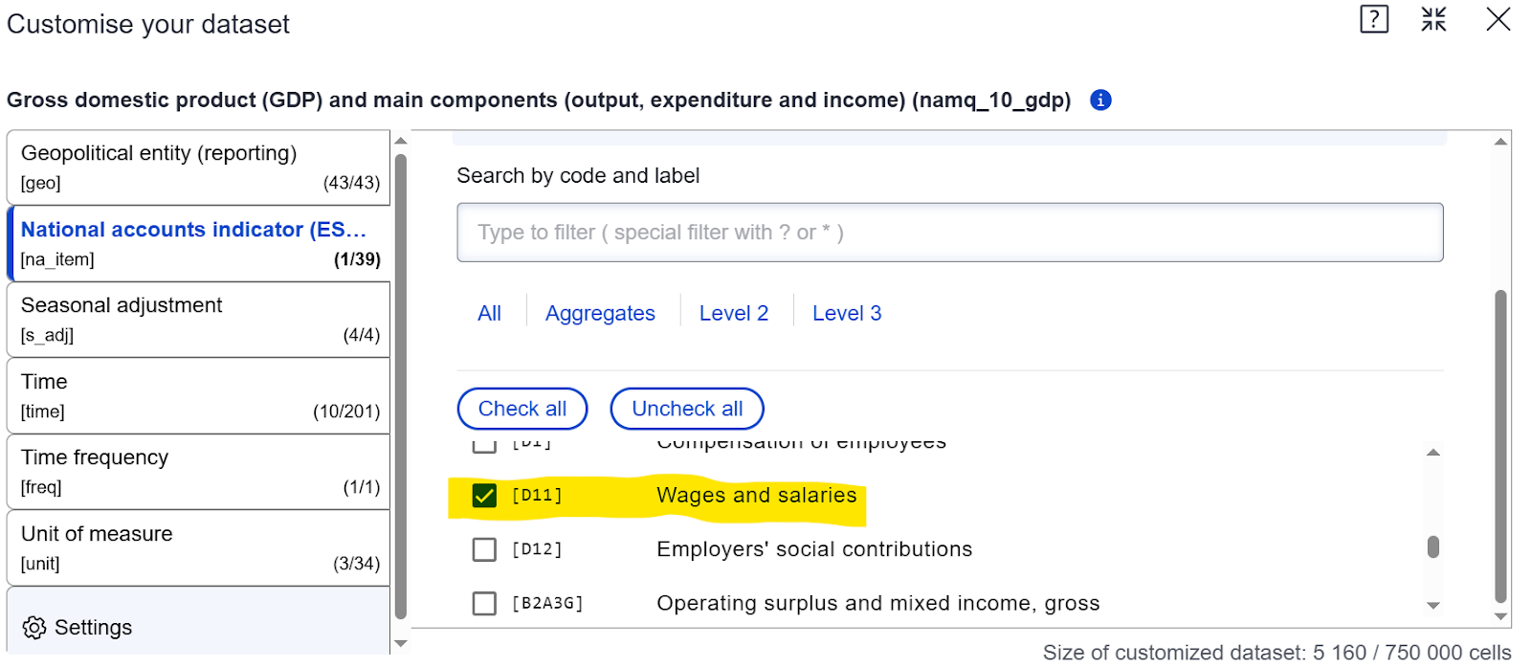Click the item list scrollbar thumb
Viewport: 1531px width, 668px height.
click(x=1433, y=546)
